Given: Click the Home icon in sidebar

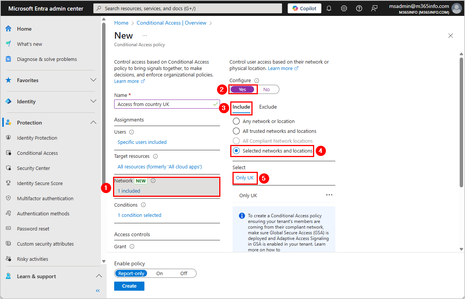Looking at the screenshot, I should point(8,29).
